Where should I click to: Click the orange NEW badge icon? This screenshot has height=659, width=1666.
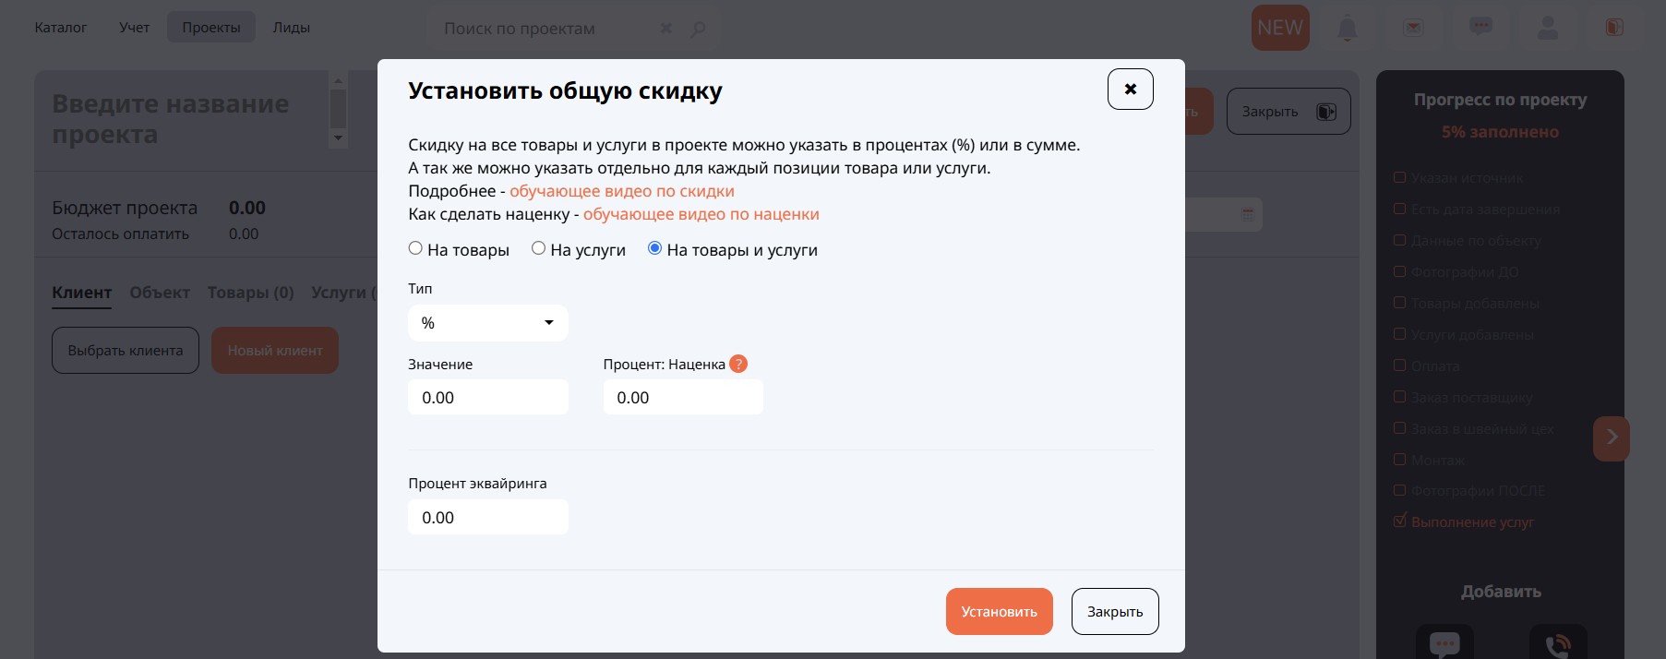coord(1280,29)
